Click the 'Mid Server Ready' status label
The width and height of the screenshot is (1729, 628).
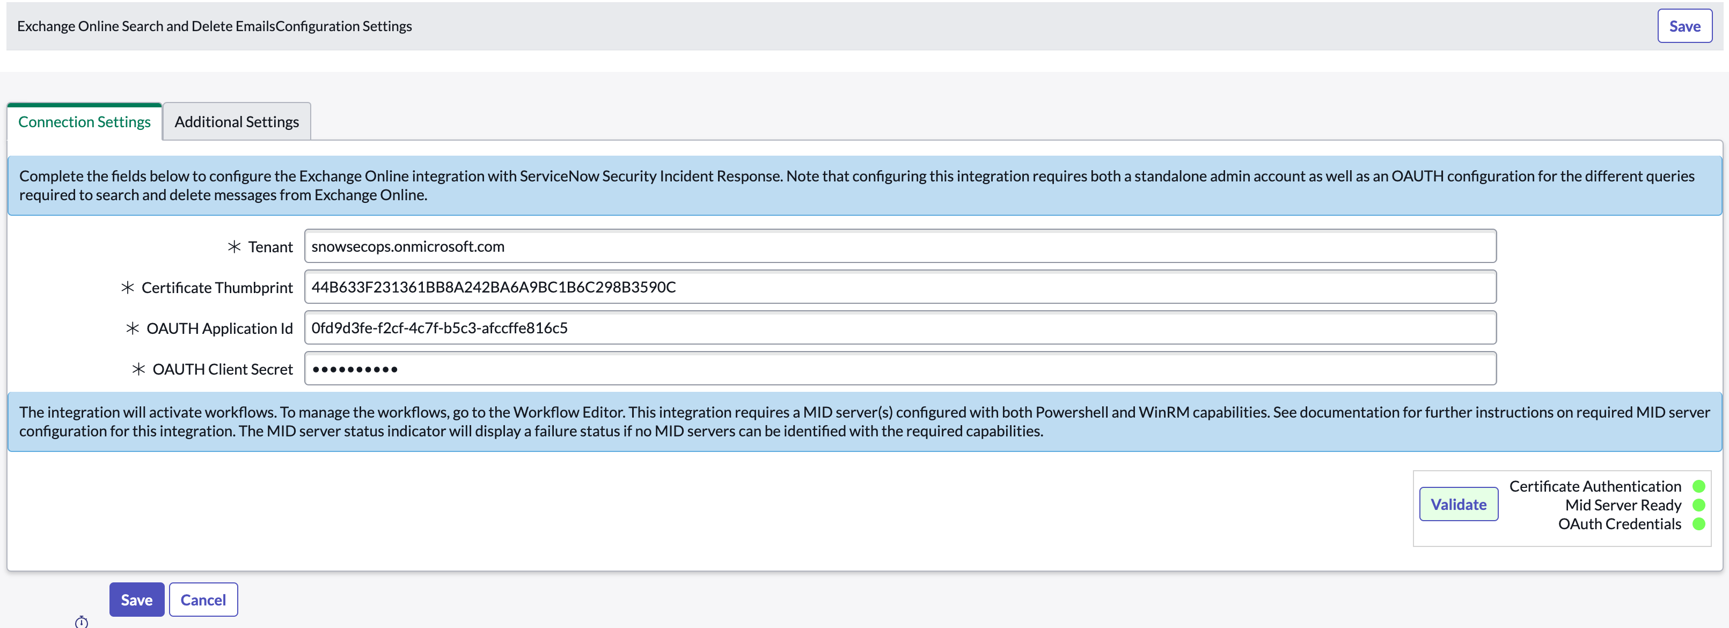(1623, 505)
